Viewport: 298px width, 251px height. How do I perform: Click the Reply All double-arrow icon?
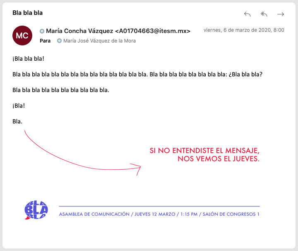pyautogui.click(x=264, y=14)
